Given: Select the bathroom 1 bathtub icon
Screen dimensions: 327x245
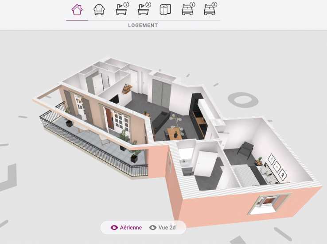Looking at the screenshot, I should (121, 9).
